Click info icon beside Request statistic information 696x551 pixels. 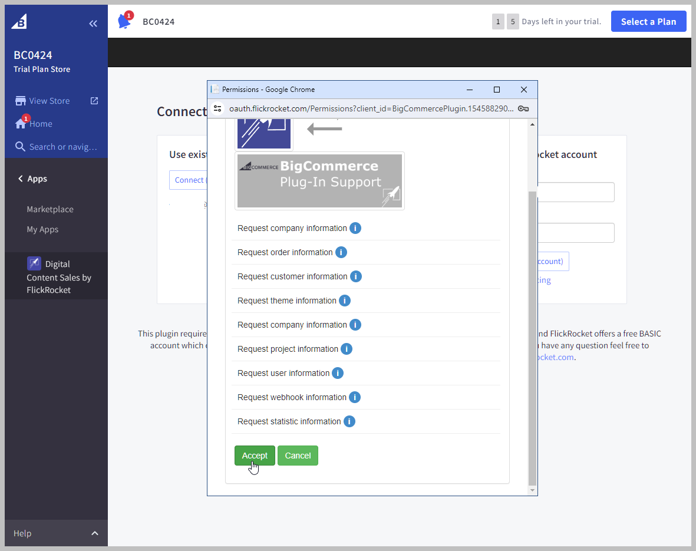point(349,421)
